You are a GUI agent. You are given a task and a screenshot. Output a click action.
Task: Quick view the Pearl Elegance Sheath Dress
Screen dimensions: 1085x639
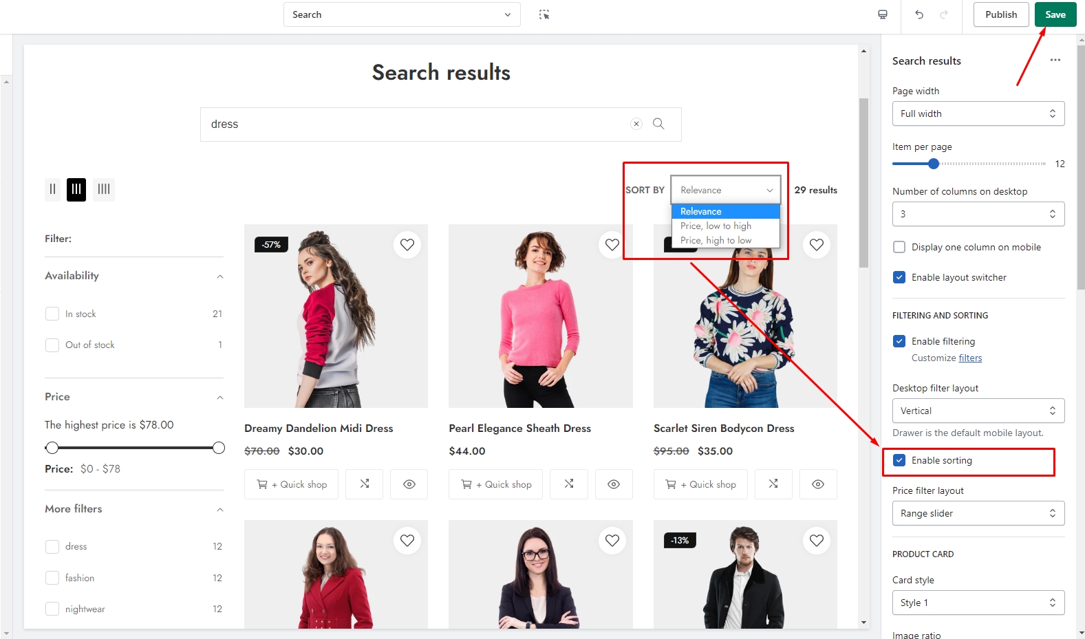(614, 484)
